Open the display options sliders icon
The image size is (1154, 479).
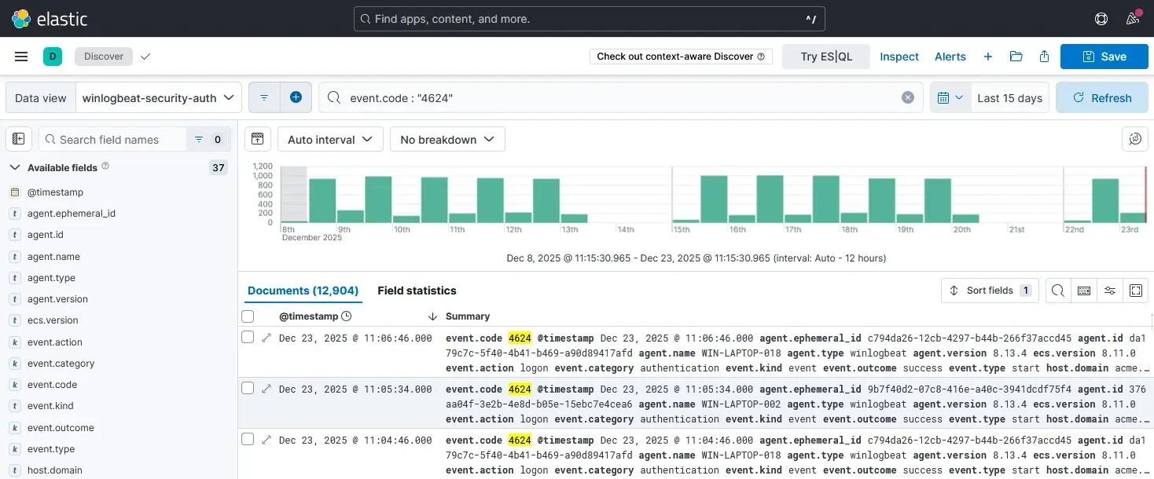pos(1110,291)
